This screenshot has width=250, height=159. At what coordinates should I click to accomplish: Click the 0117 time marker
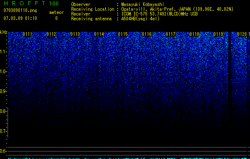[171, 34]
